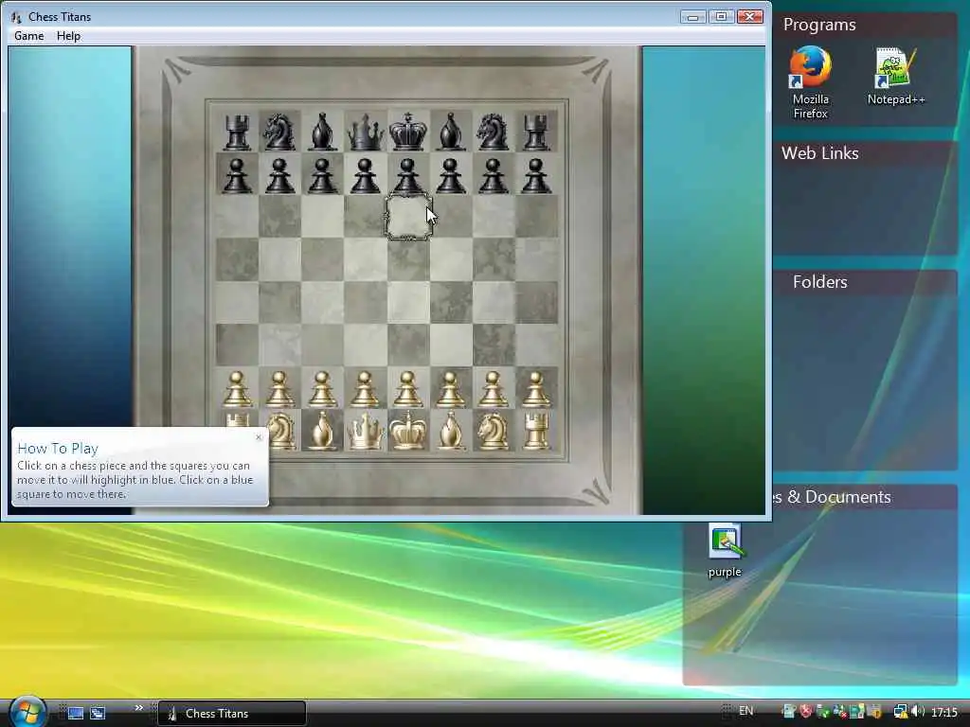Click the highlighted square on e6

(408, 217)
